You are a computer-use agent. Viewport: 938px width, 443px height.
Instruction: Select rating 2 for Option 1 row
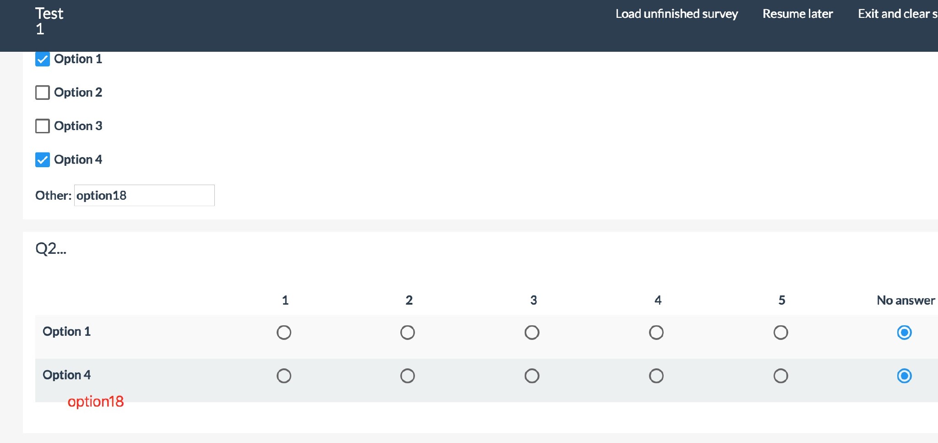[x=408, y=333]
